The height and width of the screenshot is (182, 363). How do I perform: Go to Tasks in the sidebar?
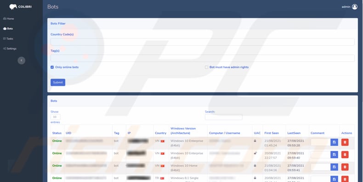coord(8,39)
